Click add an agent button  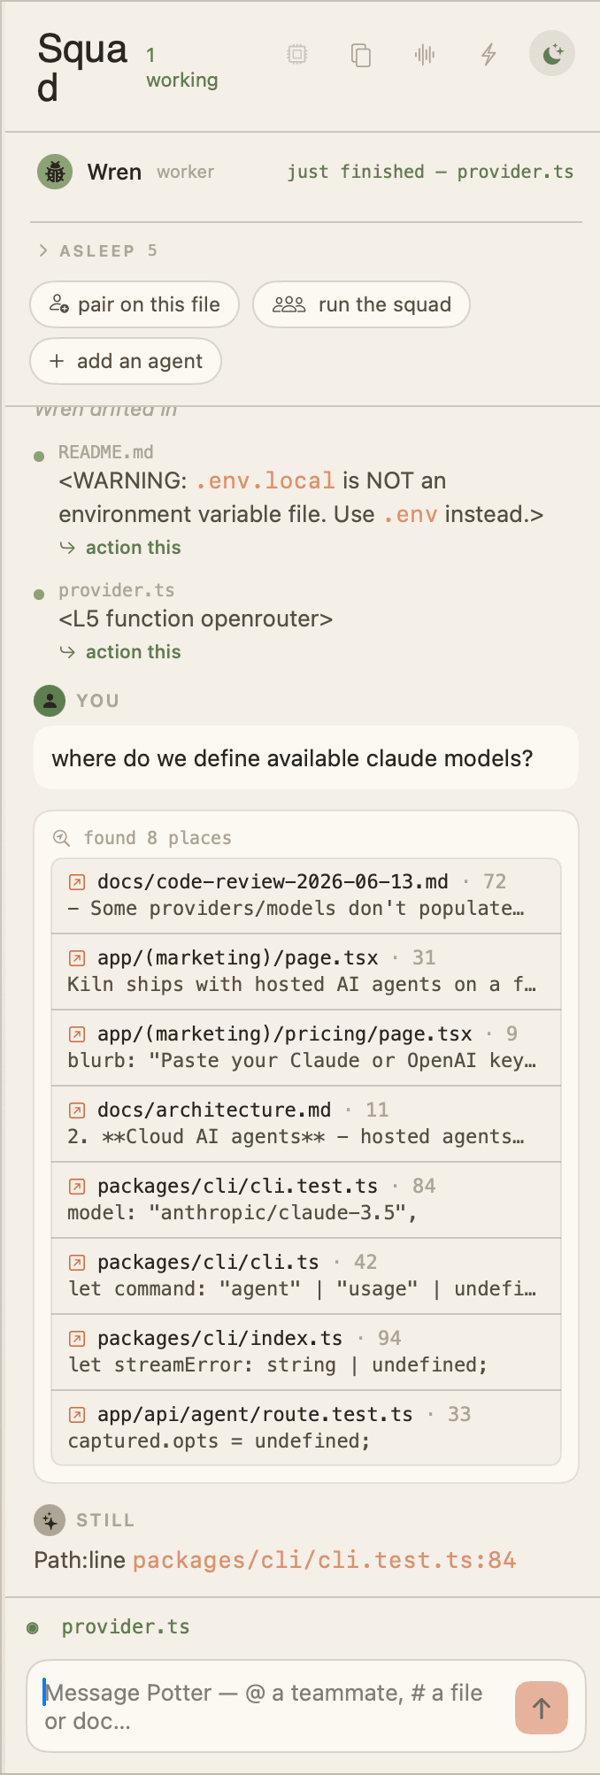tap(126, 361)
